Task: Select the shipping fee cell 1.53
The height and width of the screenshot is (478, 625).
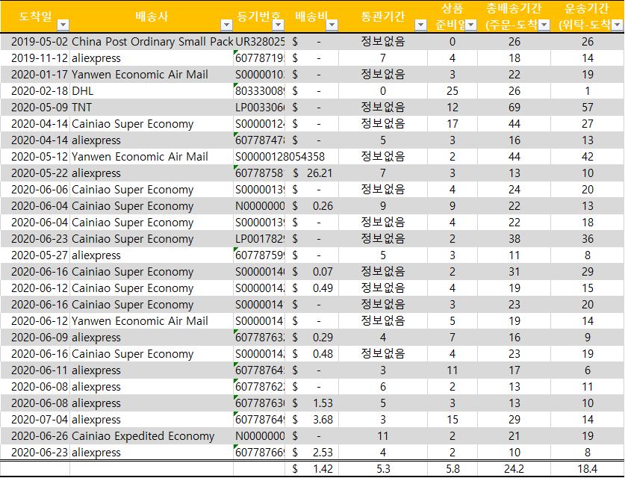Action: click(312, 403)
